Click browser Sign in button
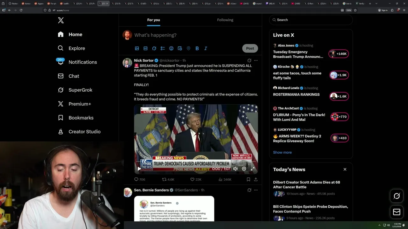The width and height of the screenshot is (408, 229). click(x=383, y=10)
